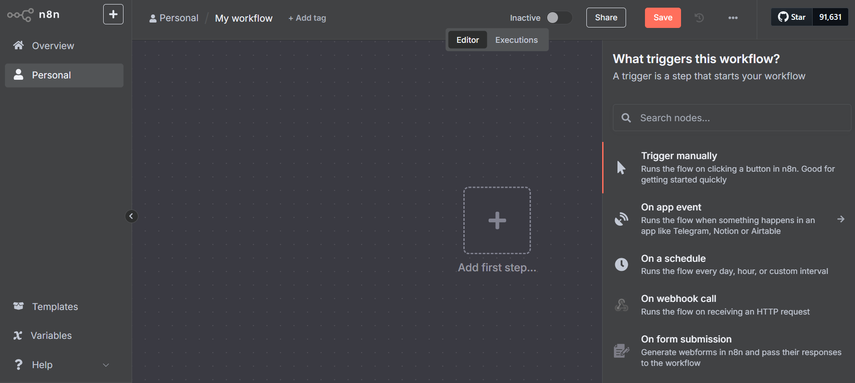The width and height of the screenshot is (855, 383).
Task: Open the Overview home icon
Action: 18,46
